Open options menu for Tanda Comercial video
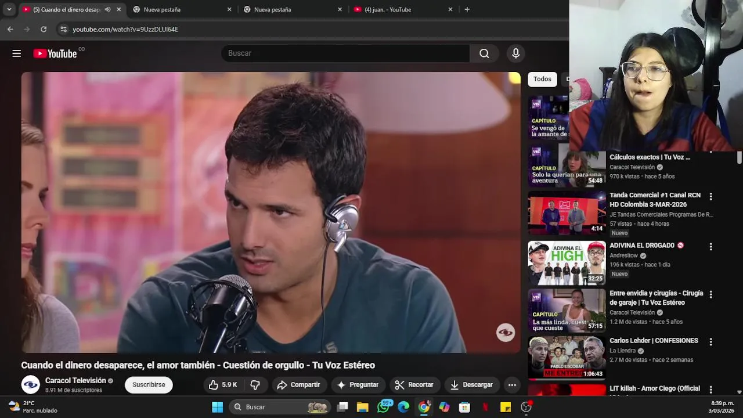This screenshot has height=418, width=743. 710,197
